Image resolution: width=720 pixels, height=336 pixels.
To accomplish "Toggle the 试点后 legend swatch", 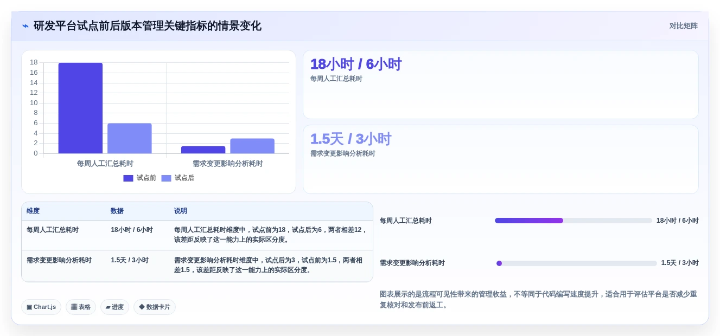I will [166, 178].
